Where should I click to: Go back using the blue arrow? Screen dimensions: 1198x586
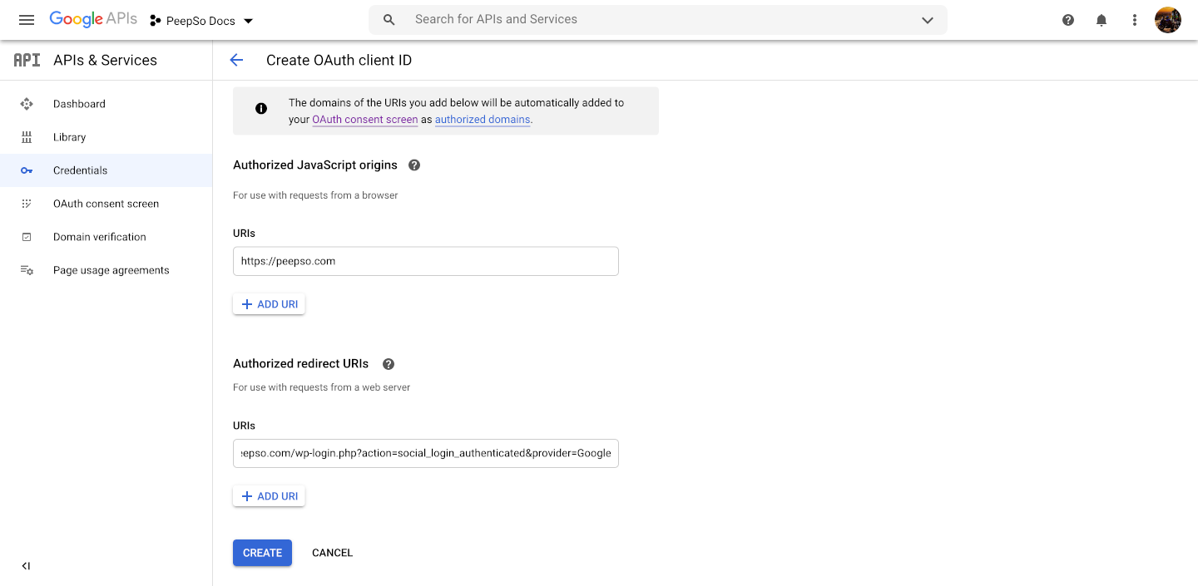[x=236, y=60]
